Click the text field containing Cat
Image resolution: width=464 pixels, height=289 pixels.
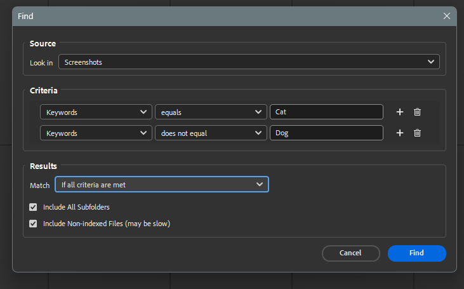[x=326, y=112]
